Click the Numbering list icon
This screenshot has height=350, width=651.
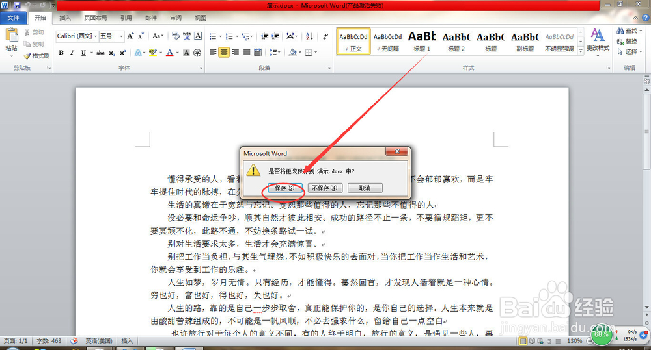point(230,36)
